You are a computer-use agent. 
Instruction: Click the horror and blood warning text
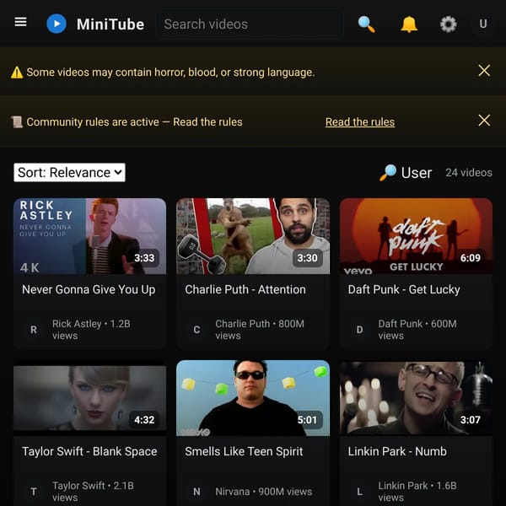[170, 73]
